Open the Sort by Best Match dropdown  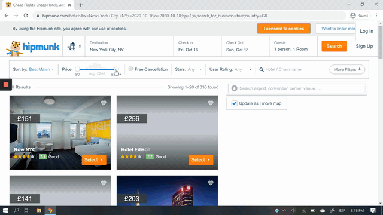(41, 69)
